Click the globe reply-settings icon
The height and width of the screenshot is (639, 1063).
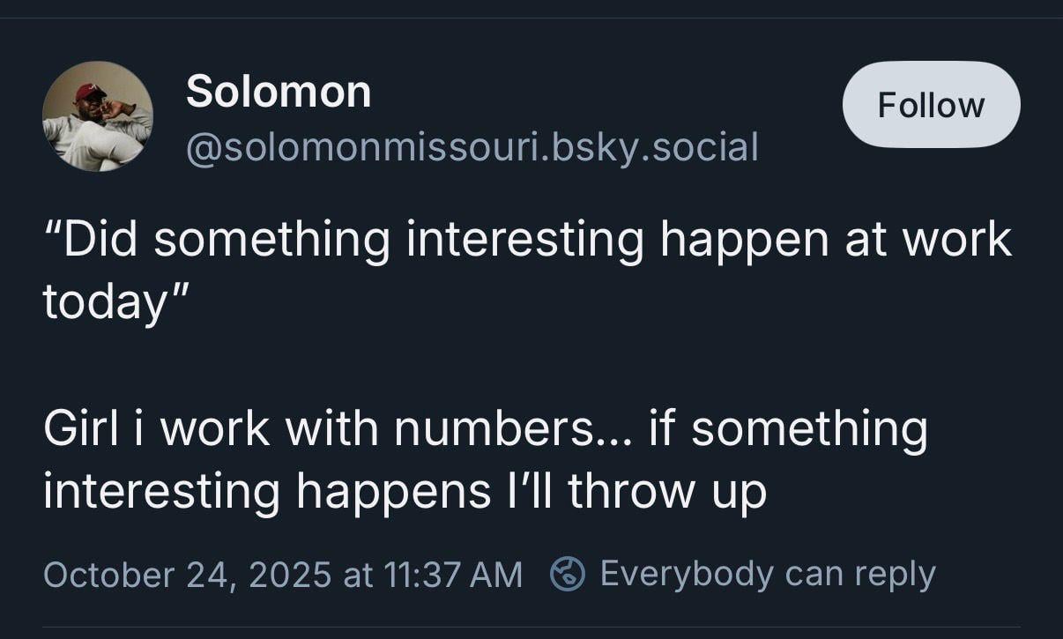pyautogui.click(x=568, y=575)
